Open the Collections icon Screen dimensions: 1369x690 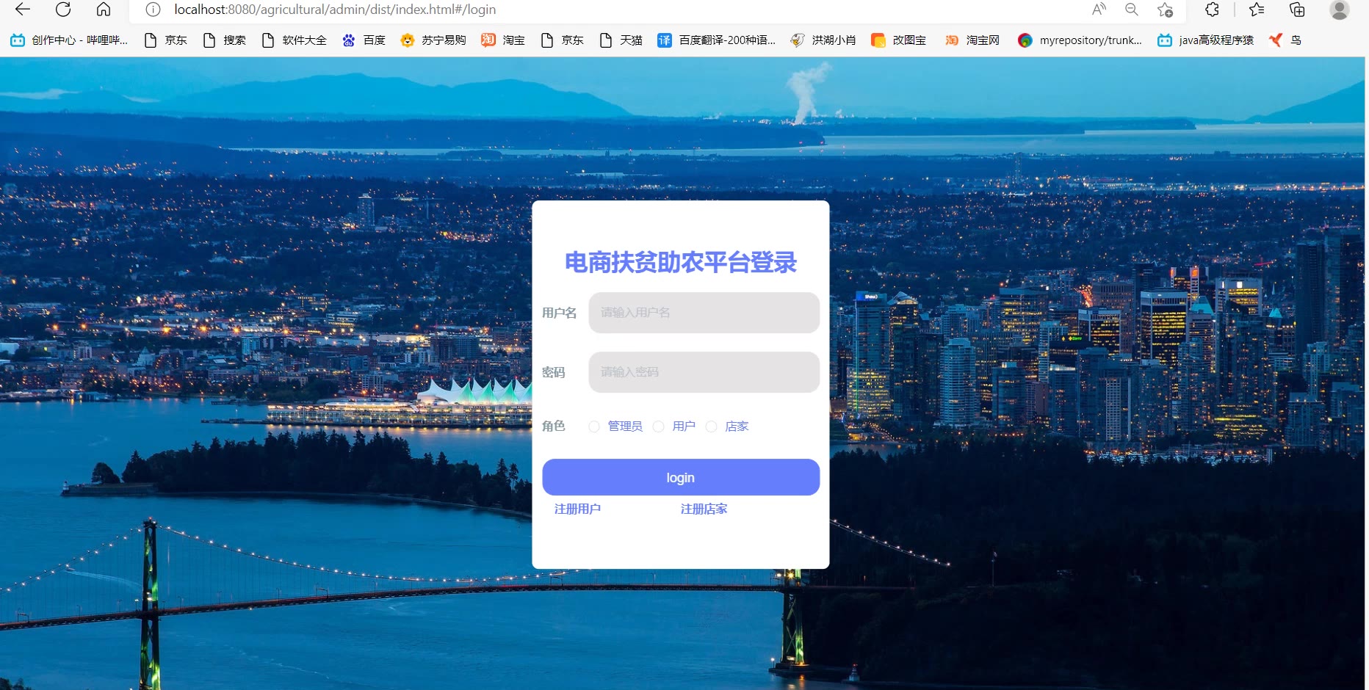pyautogui.click(x=1297, y=10)
